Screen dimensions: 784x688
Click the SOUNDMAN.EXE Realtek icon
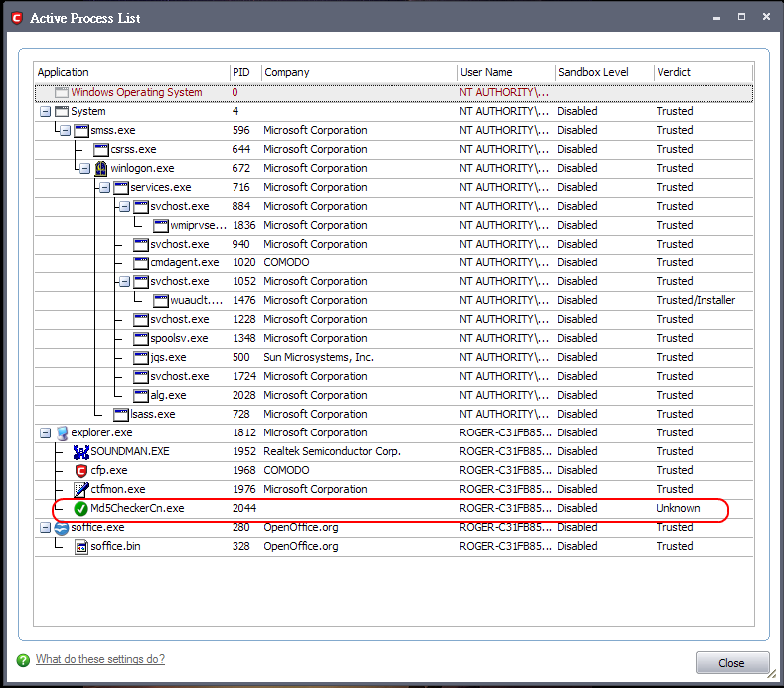pyautogui.click(x=81, y=451)
